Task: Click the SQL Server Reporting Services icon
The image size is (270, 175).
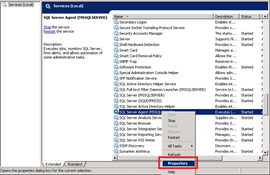Action: pos(116,135)
